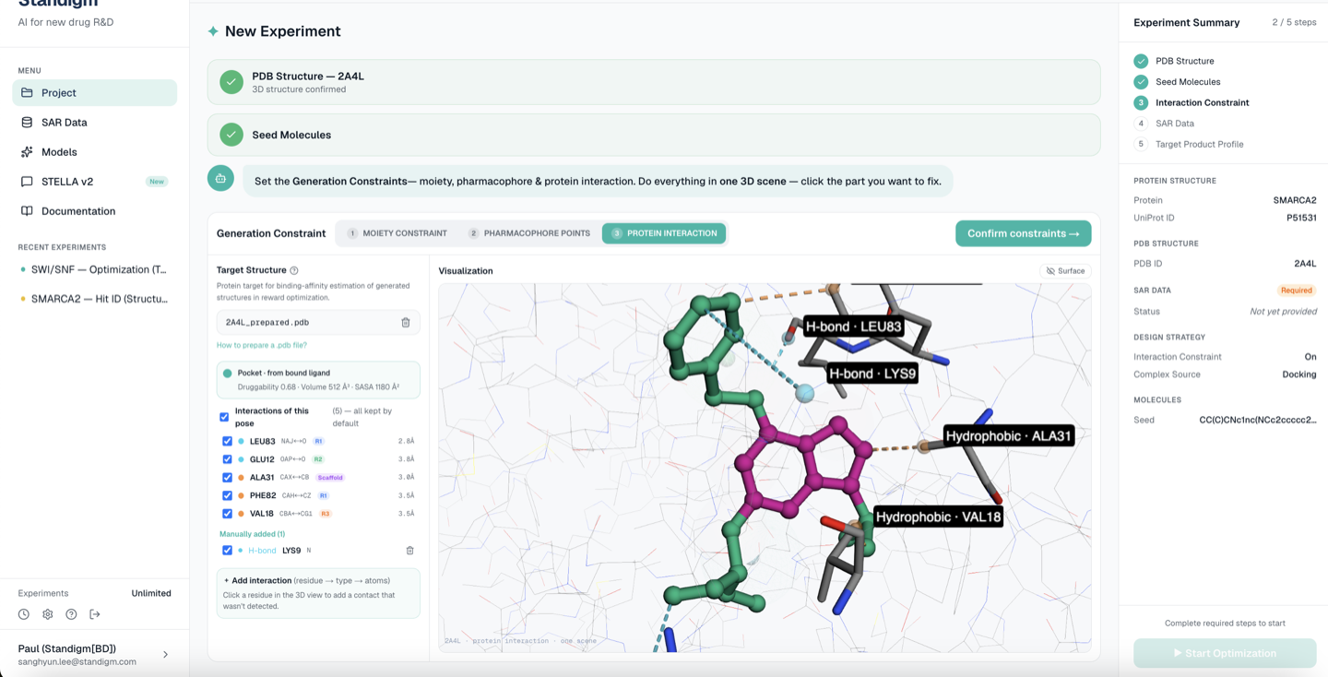This screenshot has height=677, width=1328.
Task: Uncheck the manually added LYS9 checkbox
Action: tap(227, 551)
